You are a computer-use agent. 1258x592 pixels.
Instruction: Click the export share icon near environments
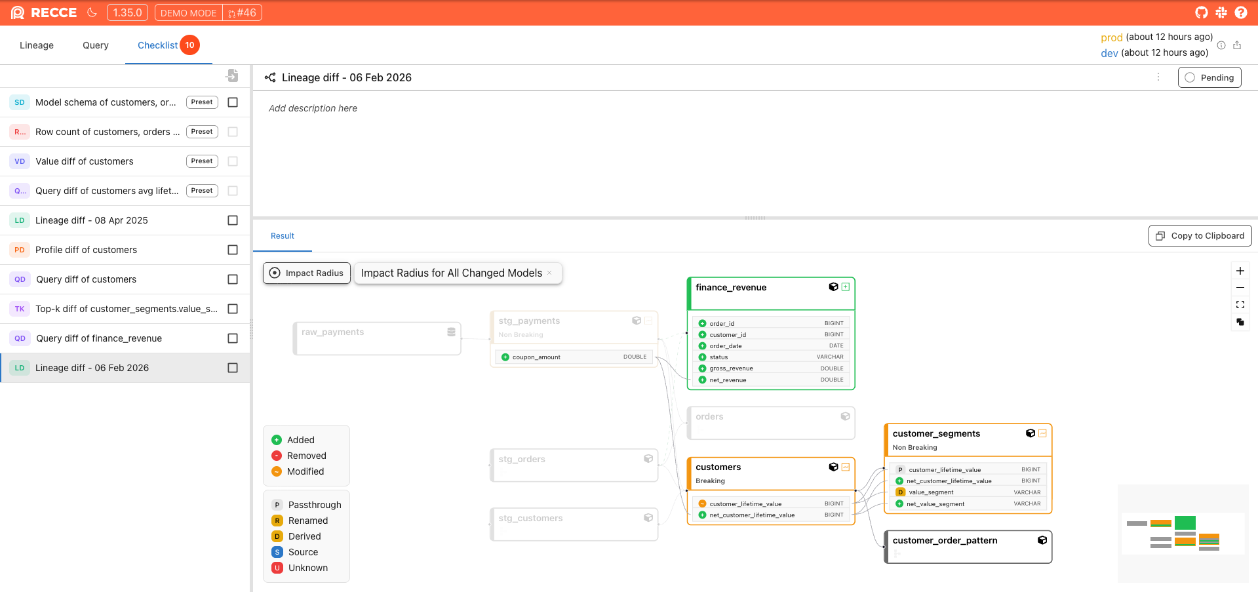[x=1237, y=45]
